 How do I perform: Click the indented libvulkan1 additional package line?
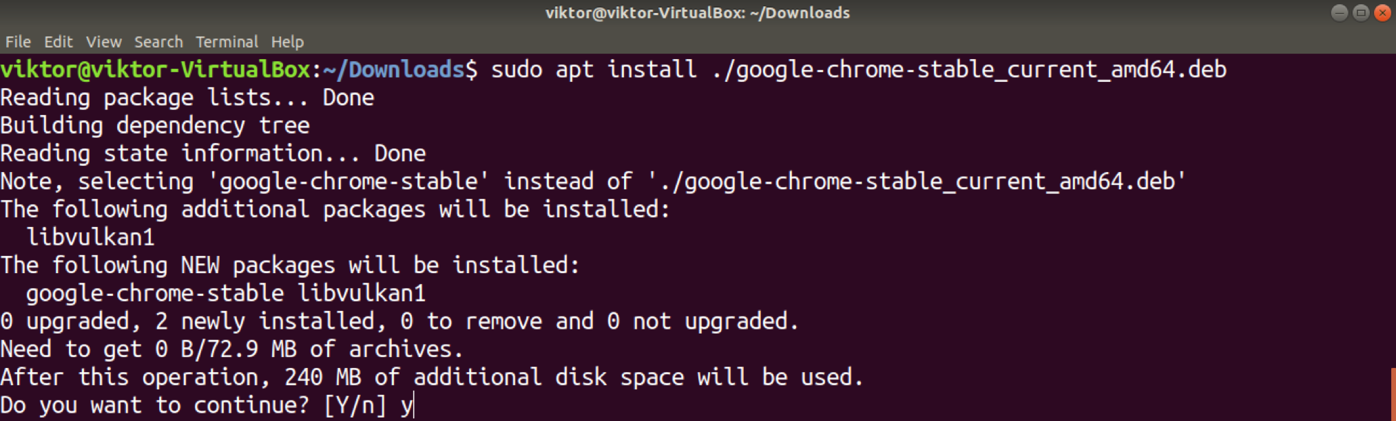90,237
